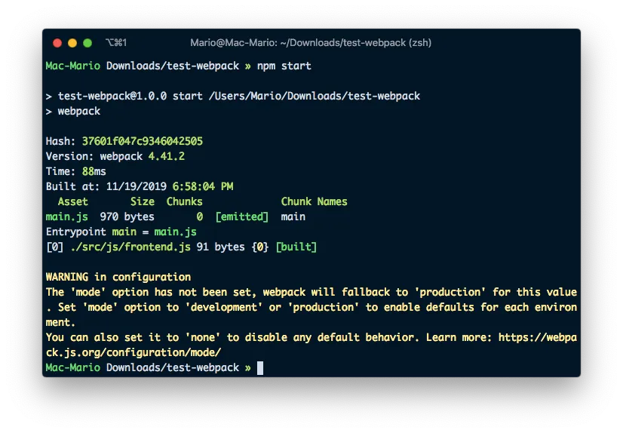Screen dimensions: 623x433
Task: Open the https://webpa webpack docs link
Action: (538, 337)
